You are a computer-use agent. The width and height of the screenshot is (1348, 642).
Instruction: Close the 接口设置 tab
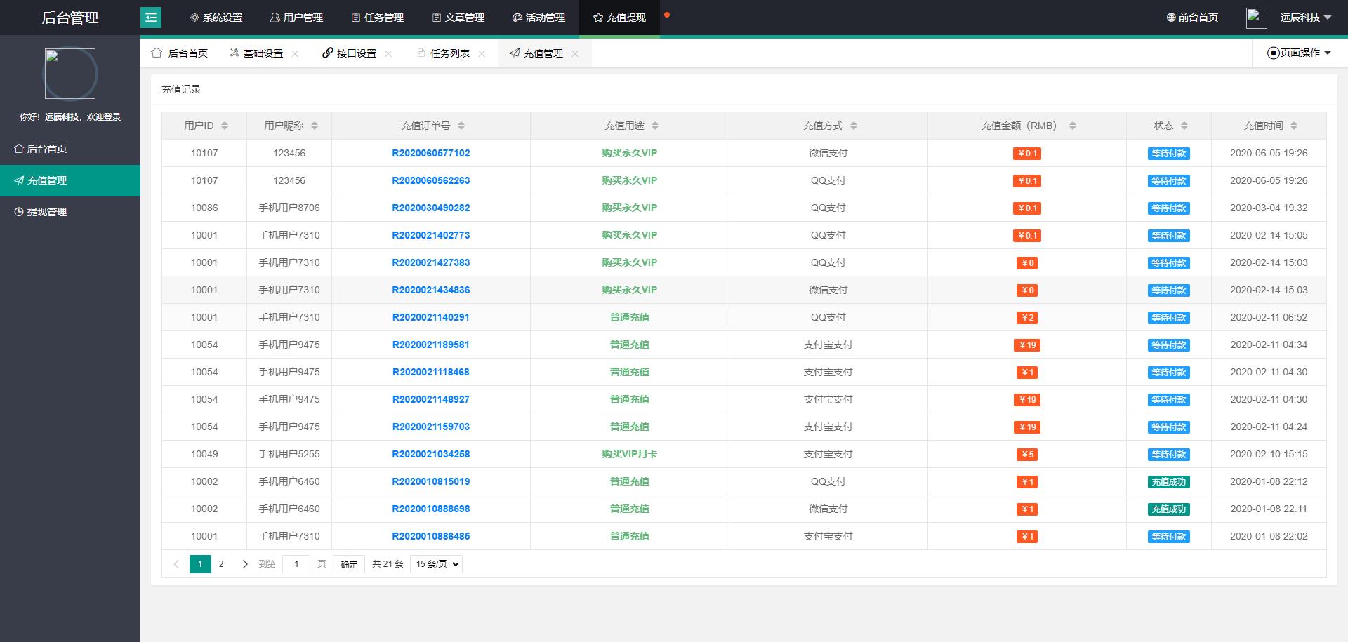pyautogui.click(x=388, y=53)
